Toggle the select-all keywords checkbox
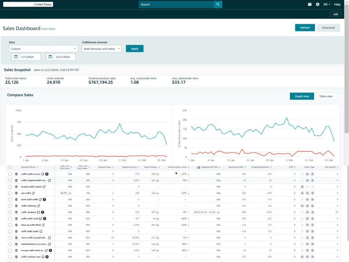This screenshot has width=349, height=262. pyautogui.click(x=10, y=167)
